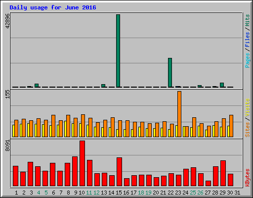Click the yellow Sites bar for day 24
Screen dimensions: 253x198
[184, 132]
